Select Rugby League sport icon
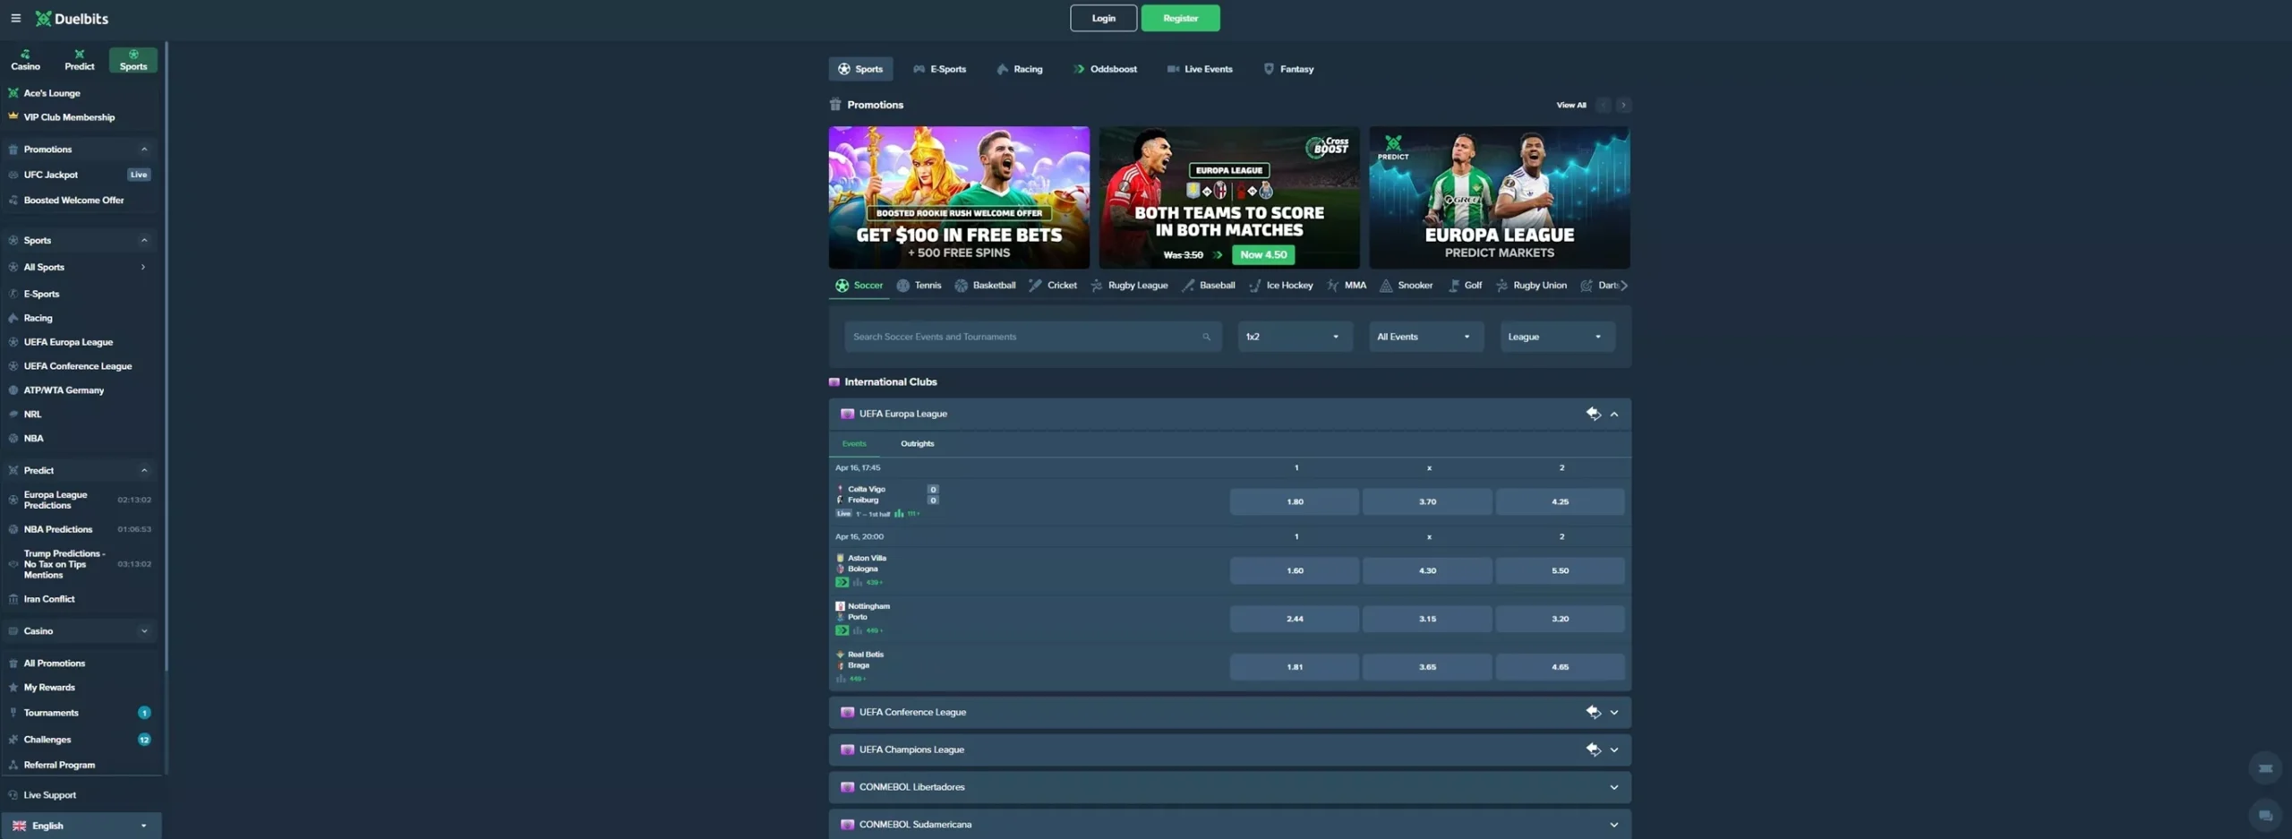This screenshot has width=2292, height=839. (x=1096, y=286)
